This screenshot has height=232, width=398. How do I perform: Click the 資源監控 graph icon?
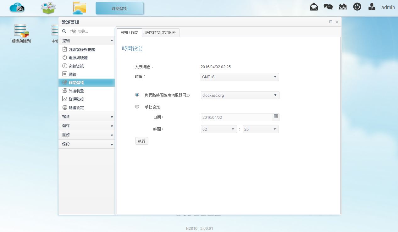click(x=65, y=99)
